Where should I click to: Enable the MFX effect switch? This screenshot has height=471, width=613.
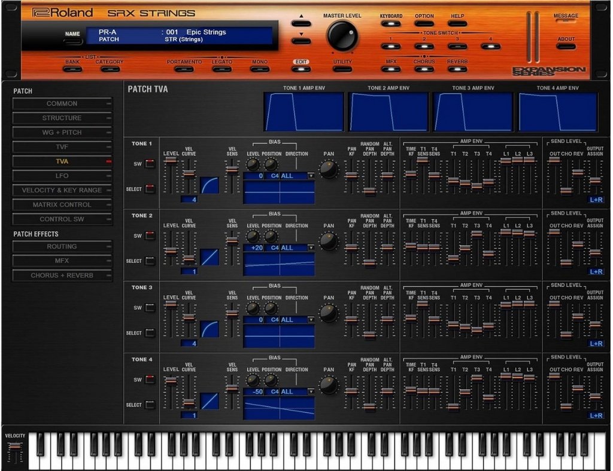tap(391, 69)
